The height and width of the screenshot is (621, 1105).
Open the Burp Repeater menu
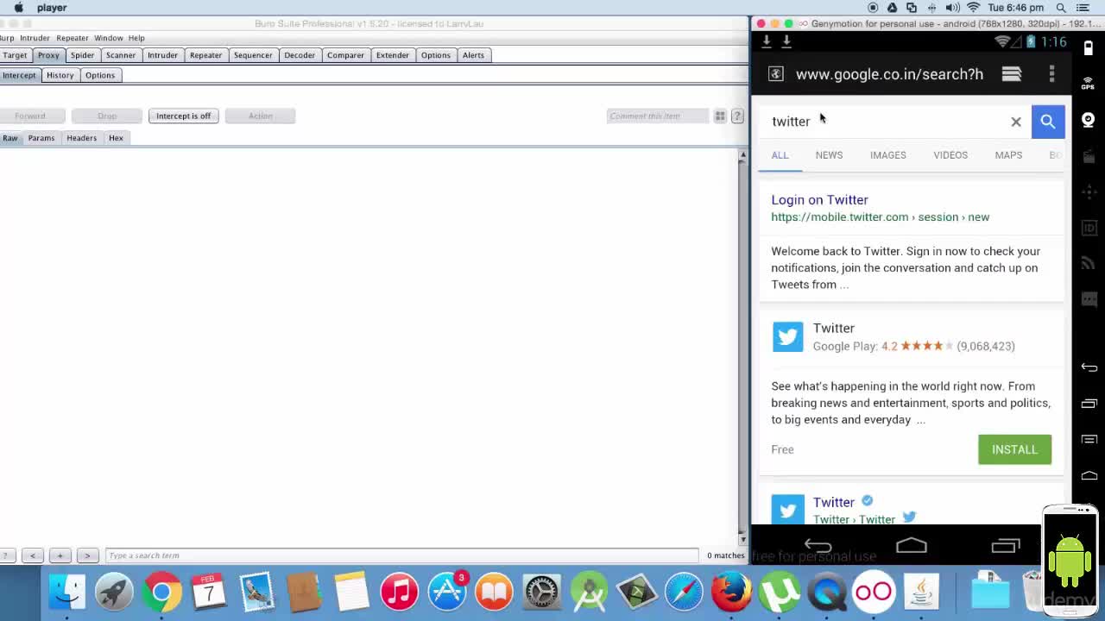pos(72,38)
